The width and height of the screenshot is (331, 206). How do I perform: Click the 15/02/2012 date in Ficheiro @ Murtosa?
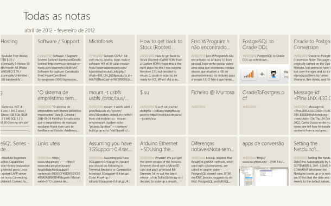(198, 107)
